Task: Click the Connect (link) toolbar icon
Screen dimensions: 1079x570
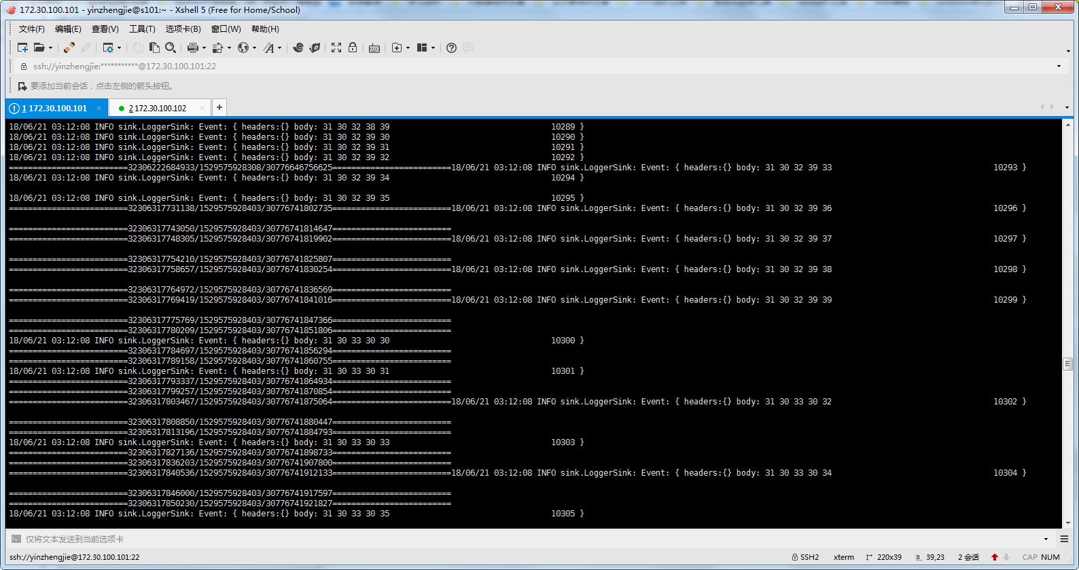Action: (69, 47)
